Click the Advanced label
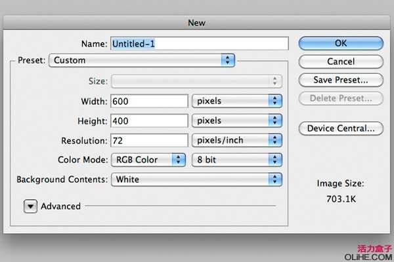This screenshot has height=262, width=394. click(60, 206)
